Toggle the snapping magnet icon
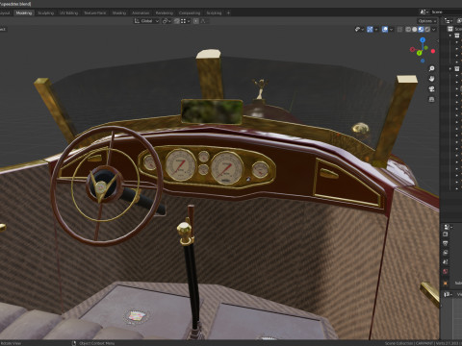 177,21
